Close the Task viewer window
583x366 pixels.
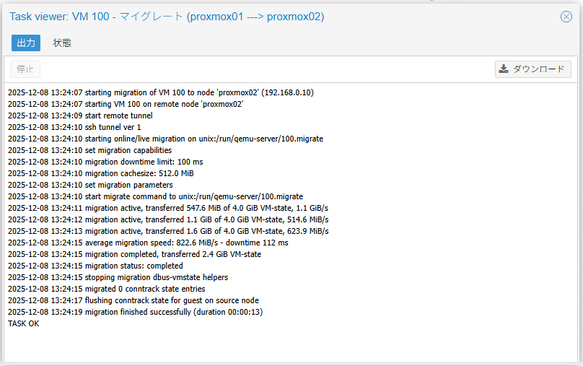tap(566, 17)
